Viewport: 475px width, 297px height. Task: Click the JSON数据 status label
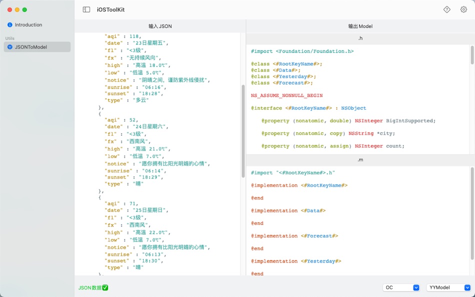coord(90,287)
